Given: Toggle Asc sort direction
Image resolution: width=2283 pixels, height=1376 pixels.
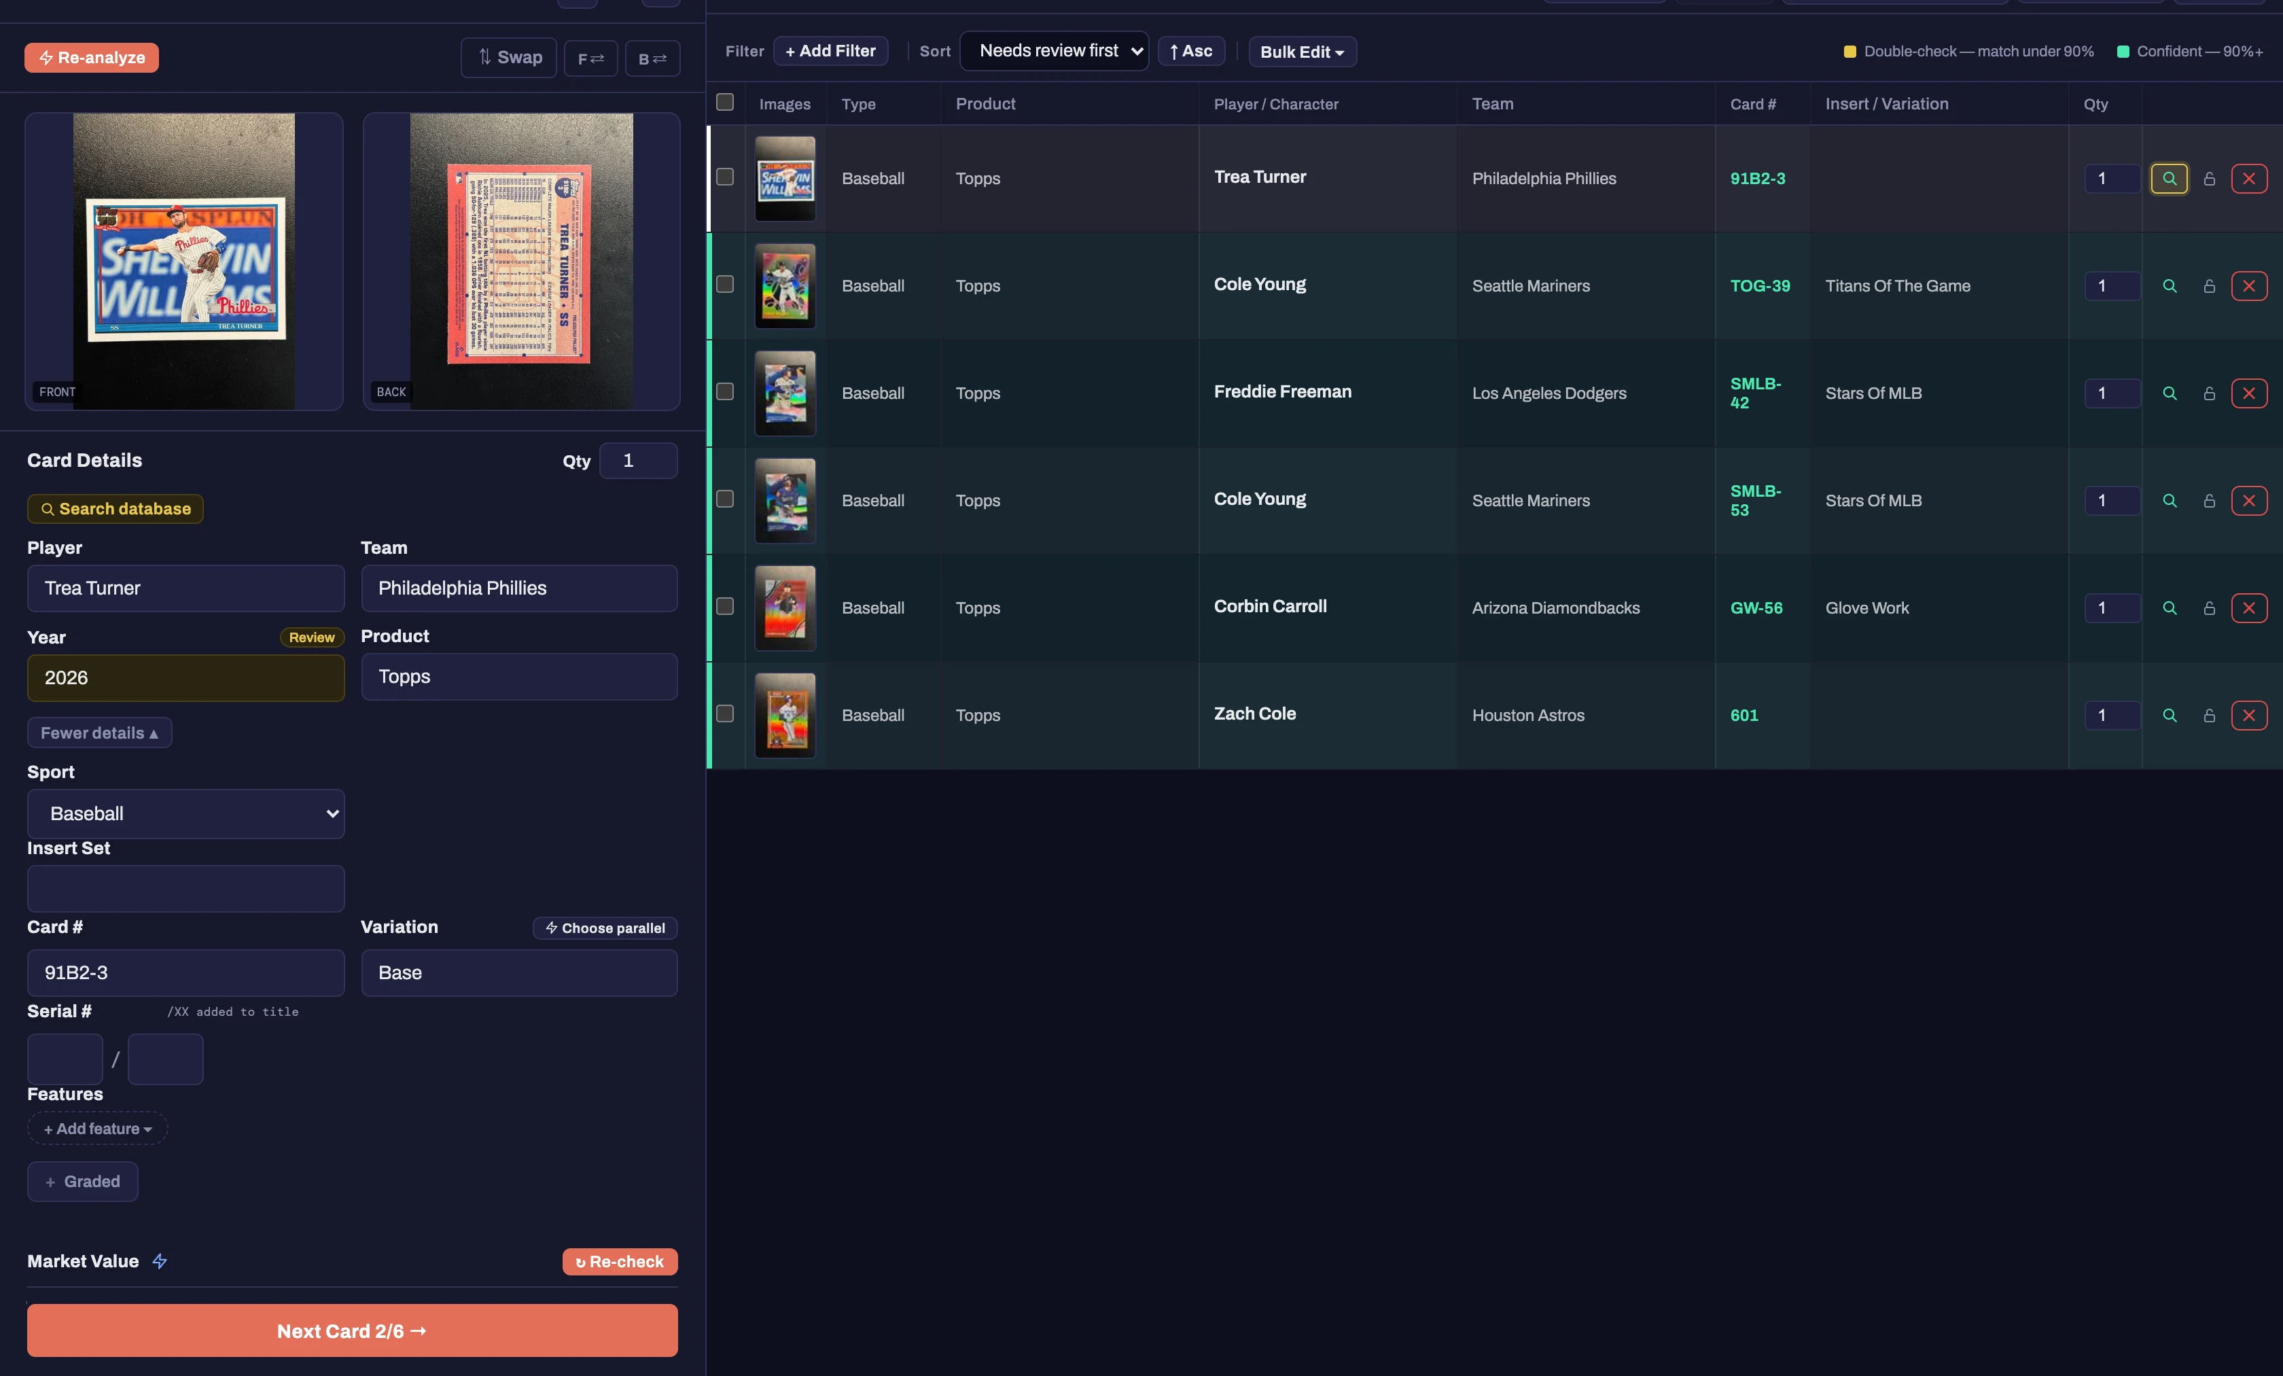Looking at the screenshot, I should click(x=1192, y=51).
